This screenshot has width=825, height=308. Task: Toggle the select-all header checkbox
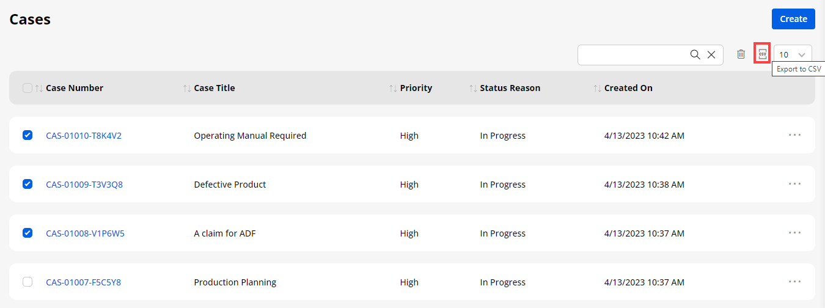coord(28,88)
